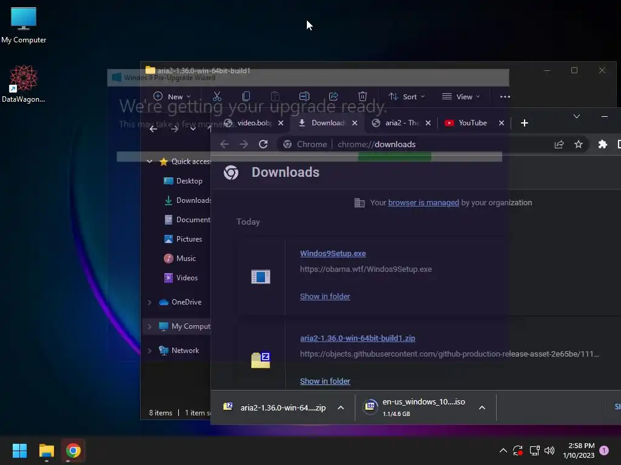Click the Share icon in File Explorer toolbar
The width and height of the screenshot is (621, 465).
334,96
